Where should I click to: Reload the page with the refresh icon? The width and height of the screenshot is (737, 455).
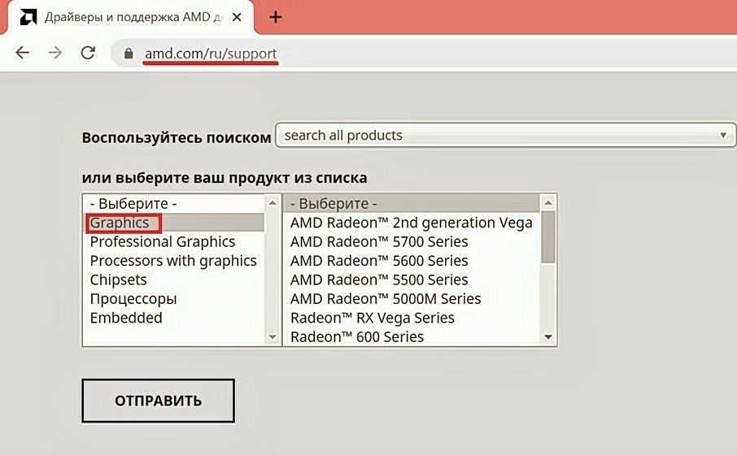tap(88, 54)
